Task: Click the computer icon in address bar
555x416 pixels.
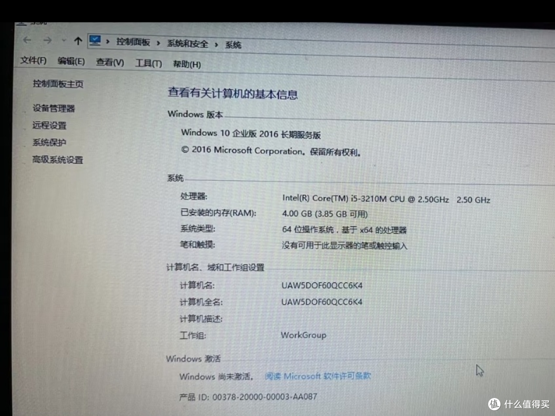Action: [95, 41]
